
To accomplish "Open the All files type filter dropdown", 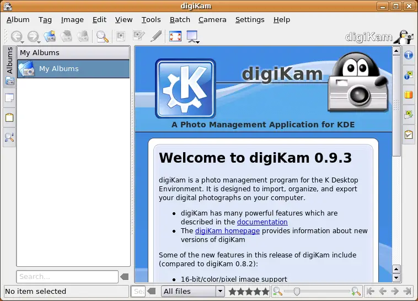I will click(193, 291).
